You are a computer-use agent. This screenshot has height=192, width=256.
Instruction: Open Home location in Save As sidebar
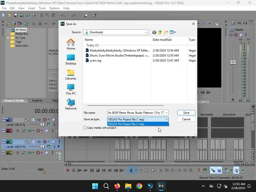71,44
